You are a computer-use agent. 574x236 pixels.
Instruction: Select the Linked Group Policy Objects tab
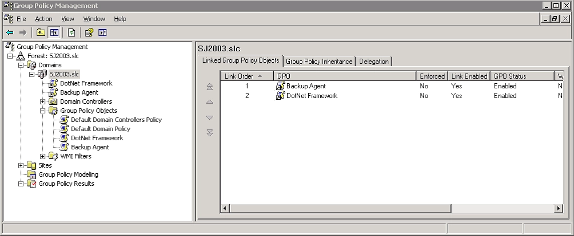point(241,60)
